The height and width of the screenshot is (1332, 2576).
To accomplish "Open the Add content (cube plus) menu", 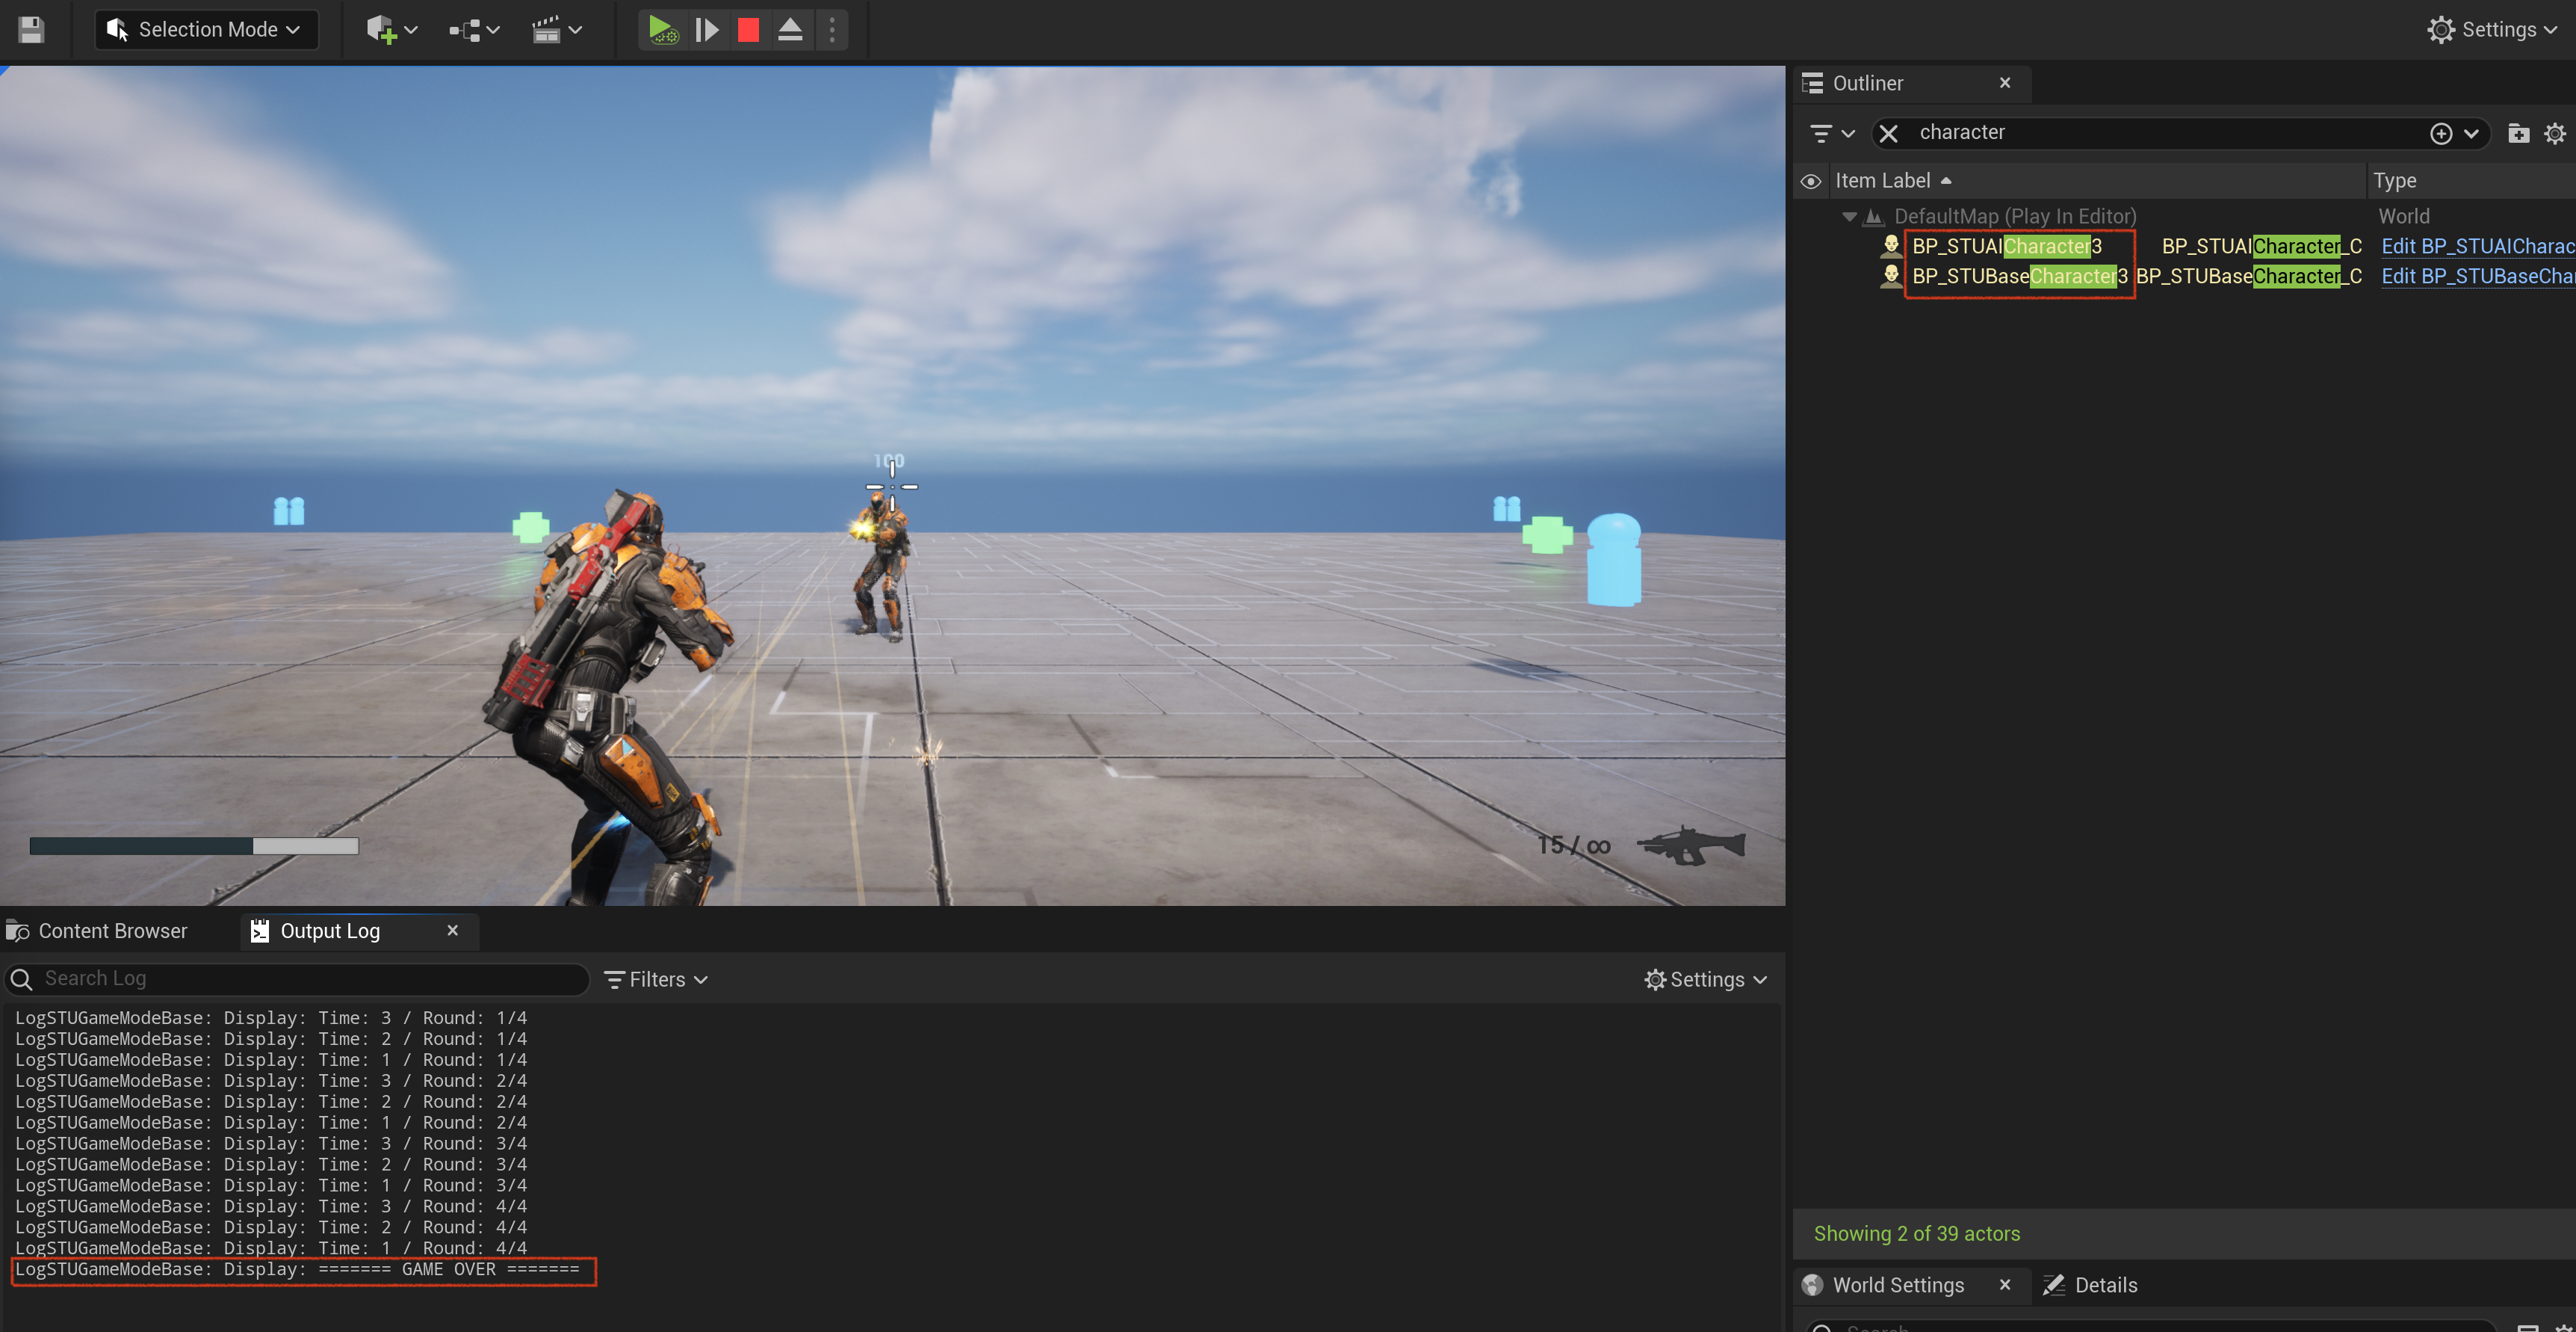I will click(391, 30).
